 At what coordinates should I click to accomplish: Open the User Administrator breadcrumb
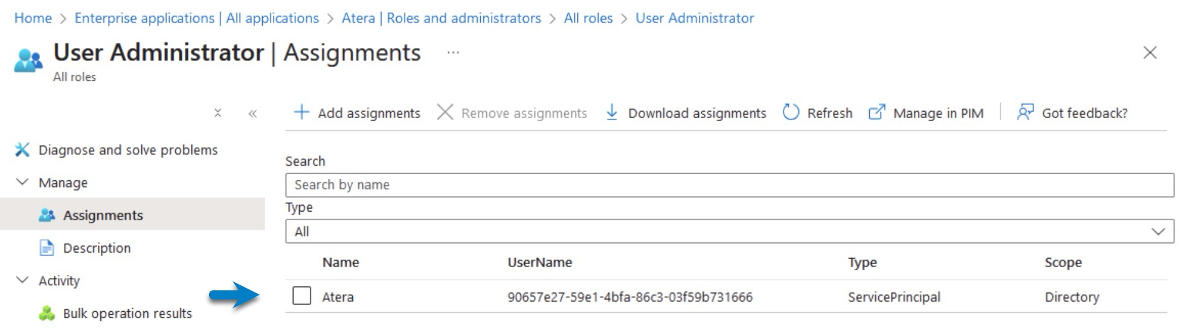click(x=695, y=18)
